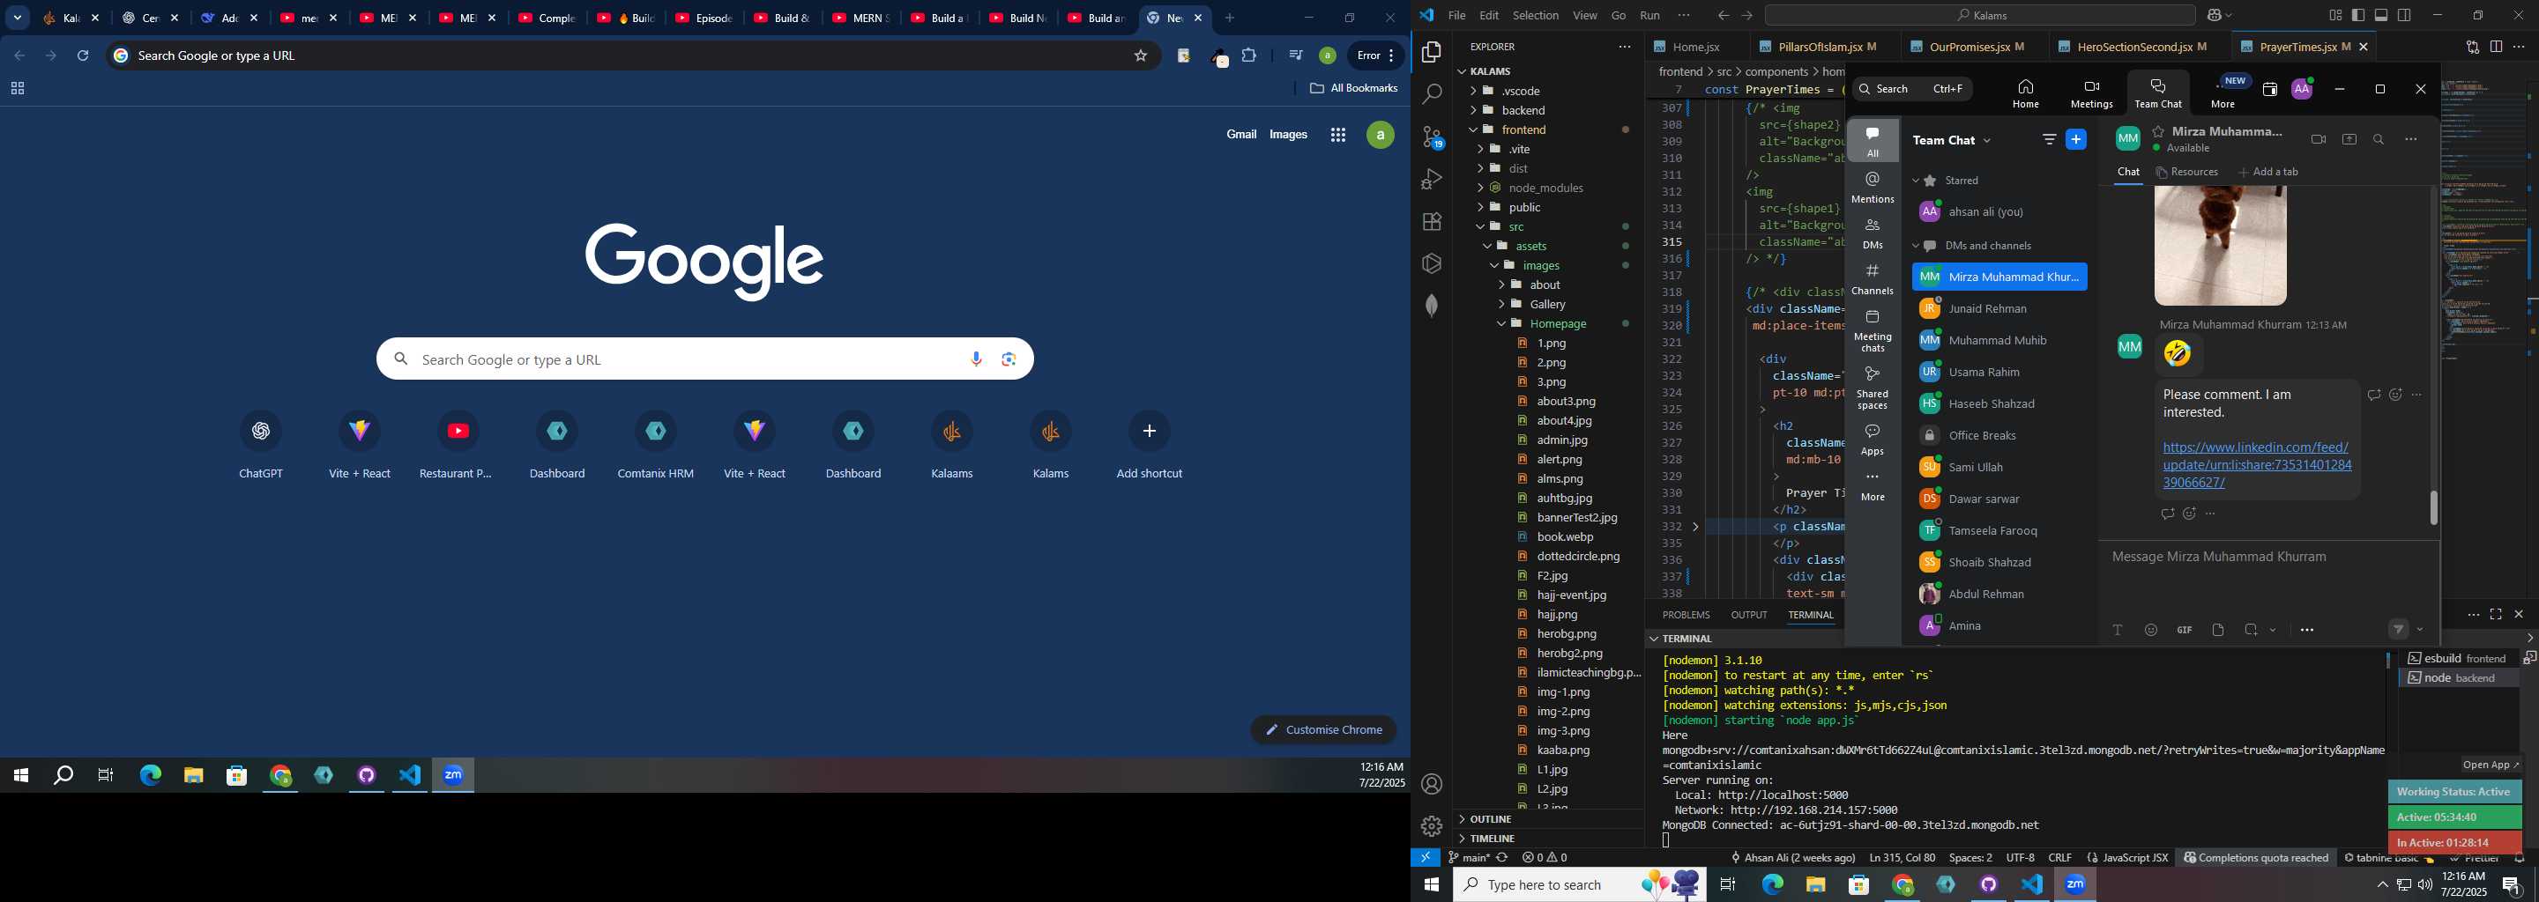Open Apps in Zoom chat sidebar
This screenshot has width=2539, height=902.
coord(1873,440)
